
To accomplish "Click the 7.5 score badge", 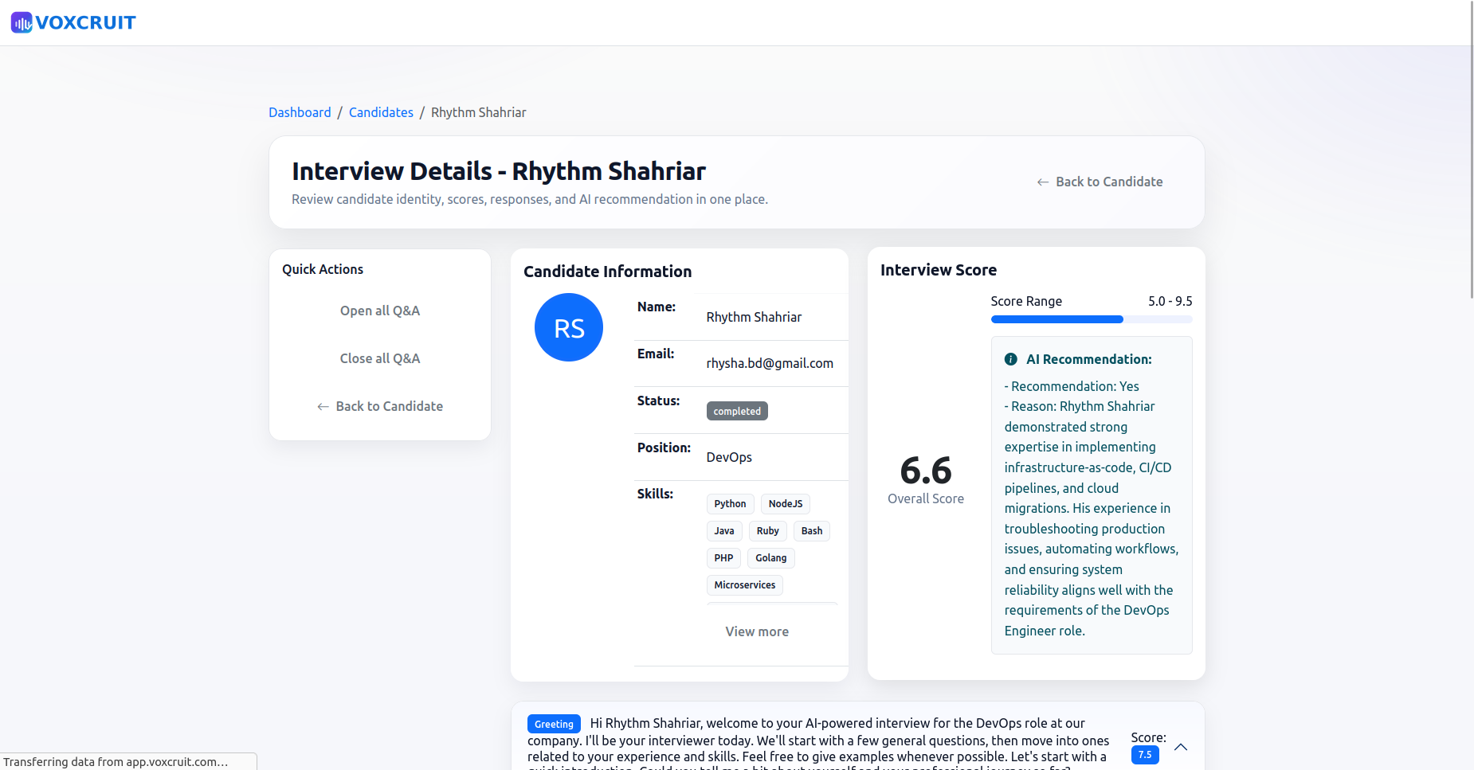I will point(1144,755).
